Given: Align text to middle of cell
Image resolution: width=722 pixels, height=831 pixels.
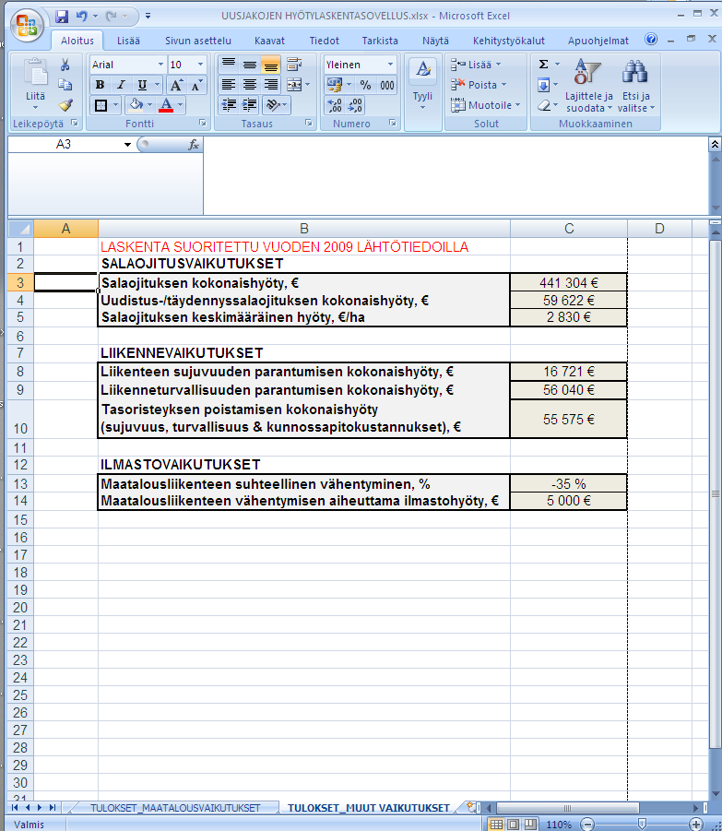Looking at the screenshot, I should pyautogui.click(x=250, y=65).
